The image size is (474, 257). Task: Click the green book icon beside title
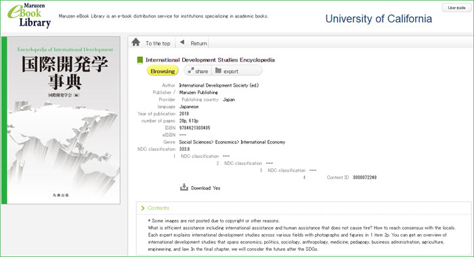tap(140, 60)
